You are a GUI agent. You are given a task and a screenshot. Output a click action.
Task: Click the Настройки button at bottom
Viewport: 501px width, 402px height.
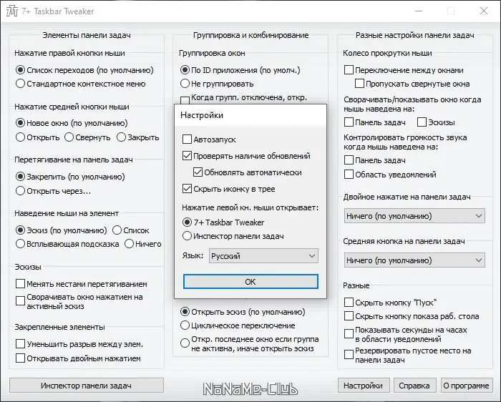(362, 386)
